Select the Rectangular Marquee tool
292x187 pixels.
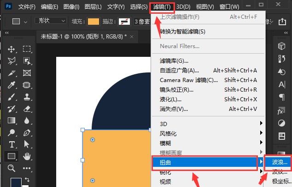tap(27, 49)
